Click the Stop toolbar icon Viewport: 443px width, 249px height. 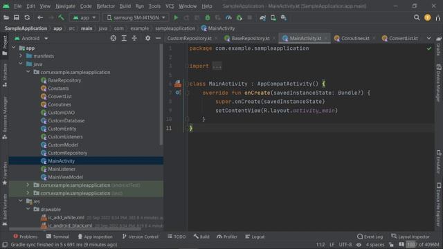(x=250, y=17)
